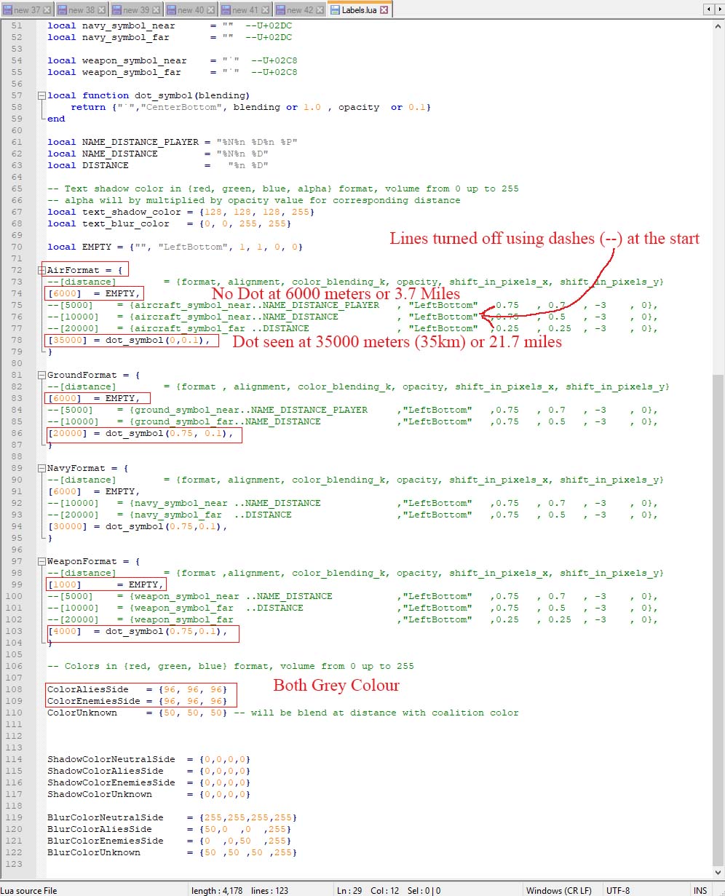Click the 'Ln : 29 Col : 12' status field

point(428,889)
